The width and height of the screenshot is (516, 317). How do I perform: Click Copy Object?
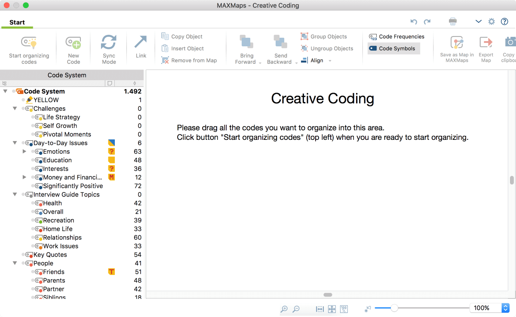182,36
